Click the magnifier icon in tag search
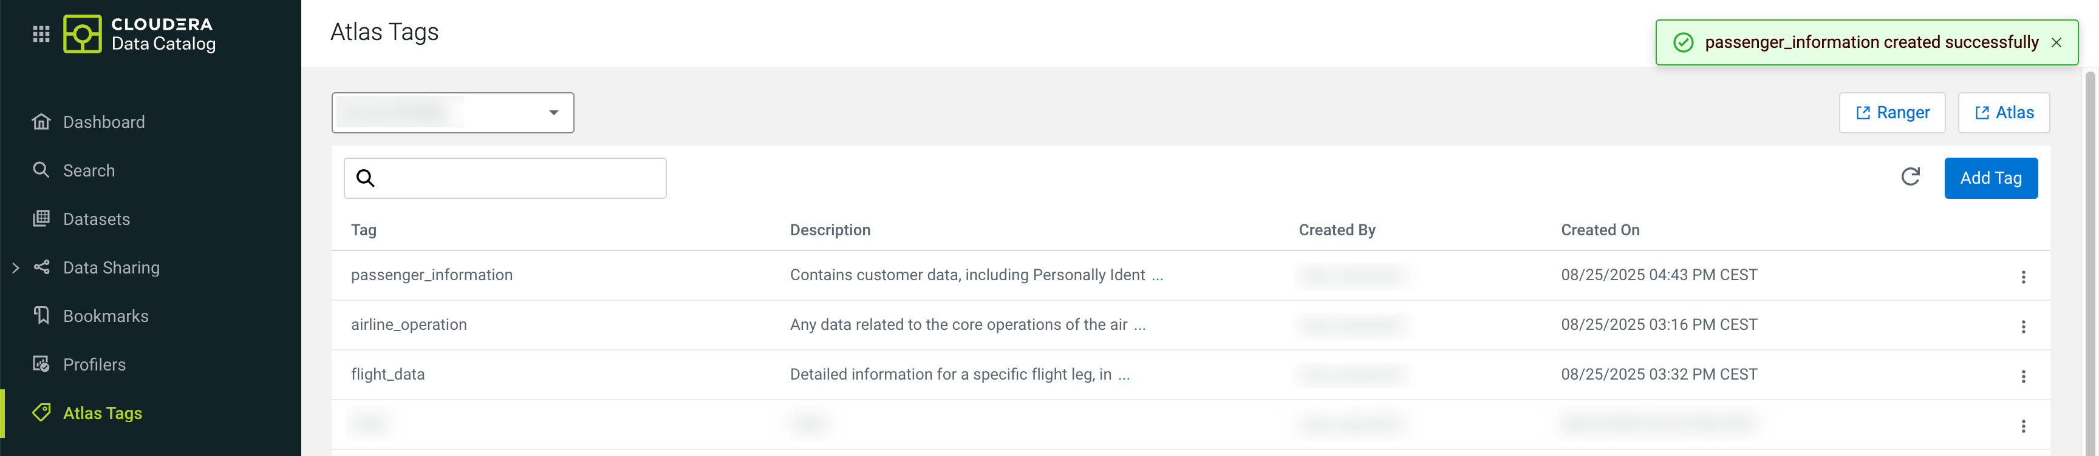Image resolution: width=2099 pixels, height=456 pixels. point(366,179)
